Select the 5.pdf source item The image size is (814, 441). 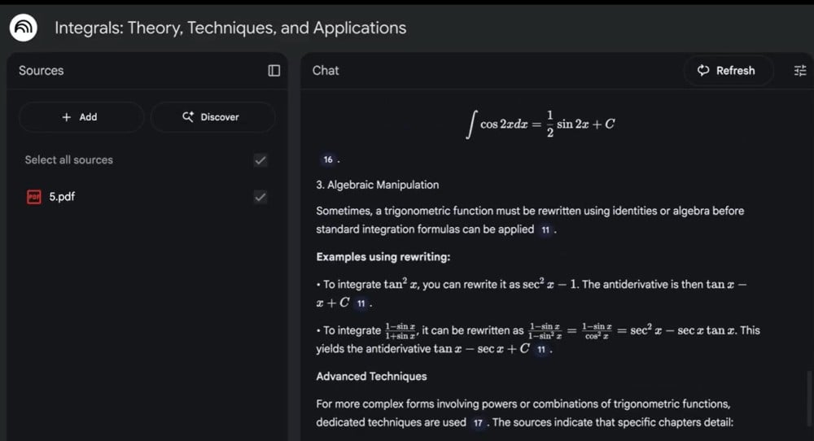tap(62, 197)
